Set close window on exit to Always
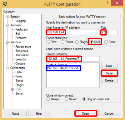 pos(48,99)
